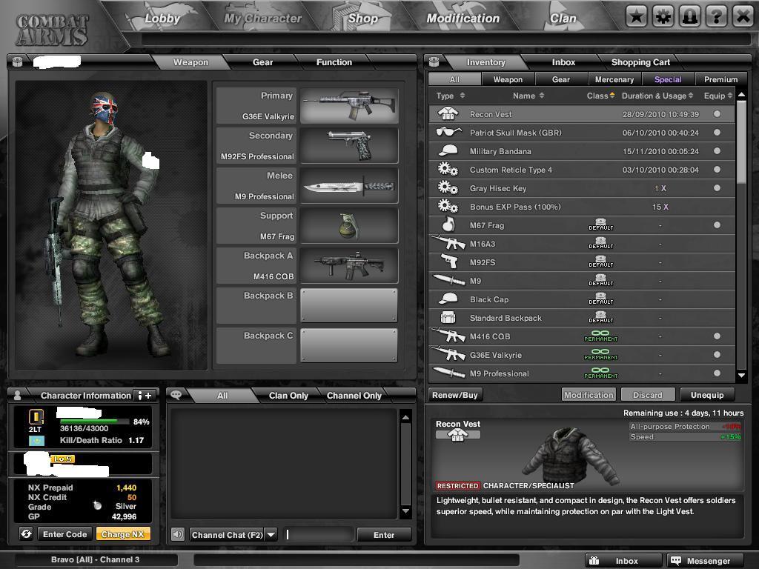This screenshot has width=759, height=569.
Task: Select M67 Frag support slot image
Action: 349,225
